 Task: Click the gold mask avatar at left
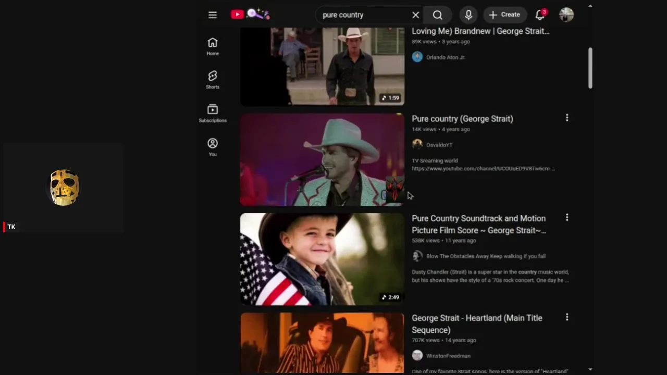[65, 187]
